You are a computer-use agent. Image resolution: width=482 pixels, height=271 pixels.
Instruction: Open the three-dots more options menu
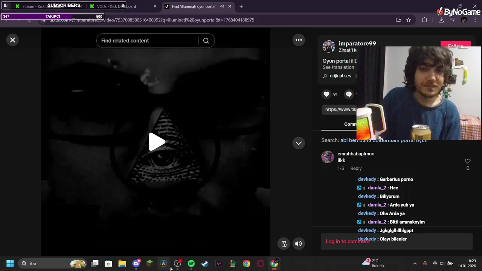299,40
